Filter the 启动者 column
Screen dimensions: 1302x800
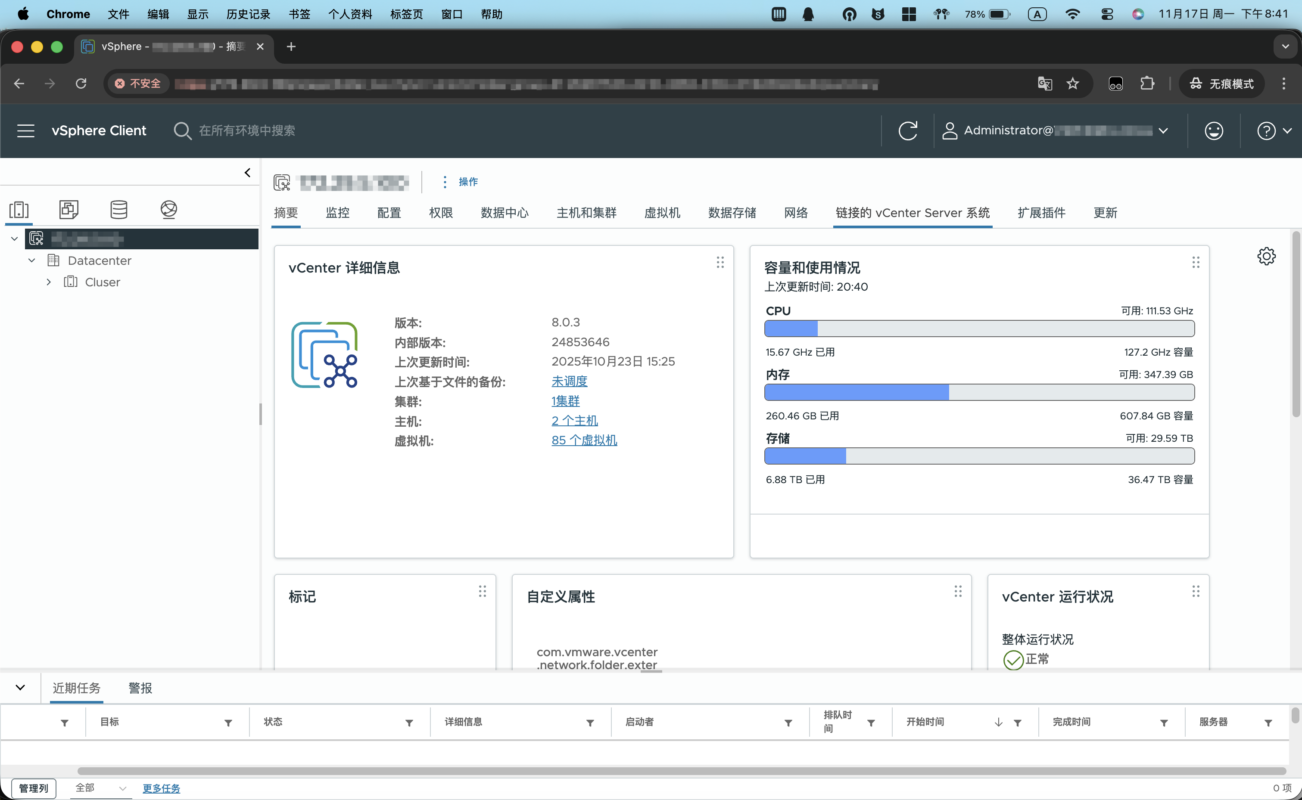[x=788, y=723]
